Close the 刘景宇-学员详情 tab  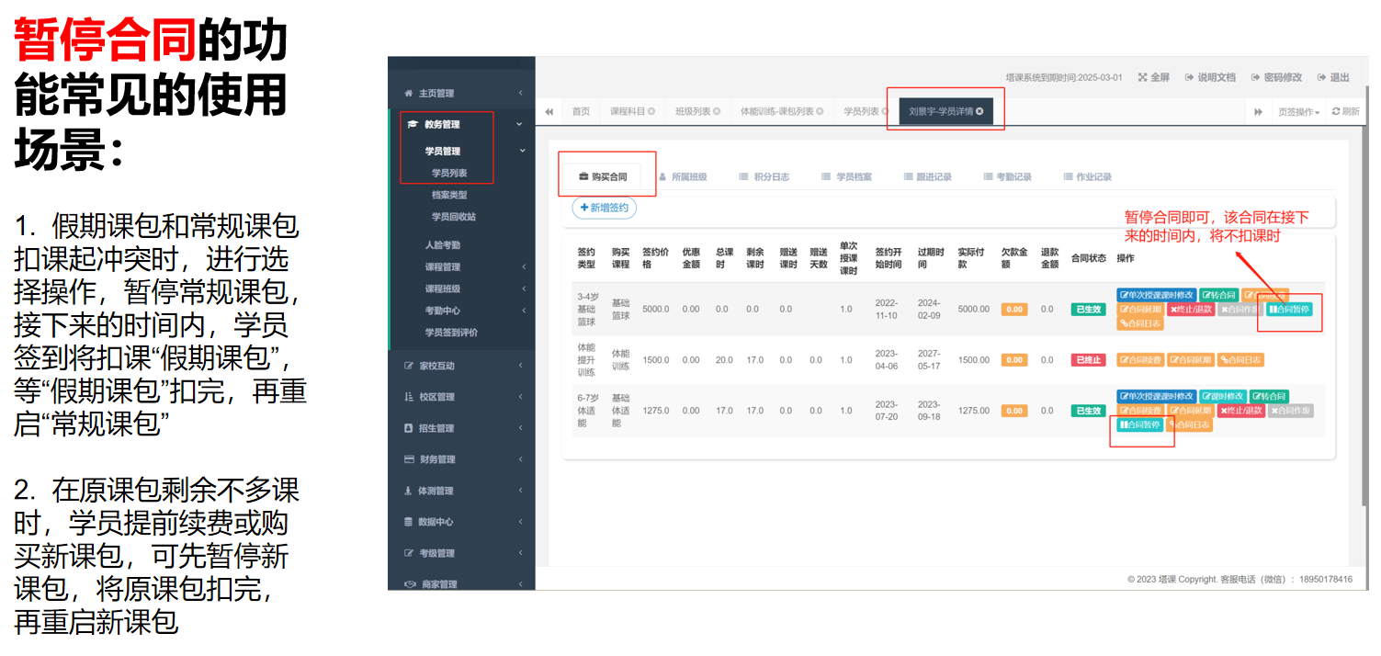click(979, 112)
